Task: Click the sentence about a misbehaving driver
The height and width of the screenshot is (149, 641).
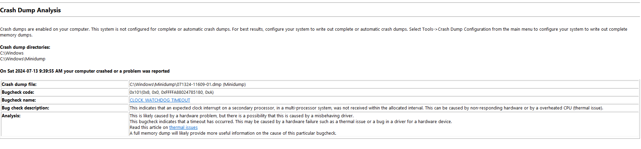Action: tap(242, 116)
